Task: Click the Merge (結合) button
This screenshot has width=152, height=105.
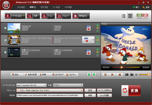Action: 17,75
